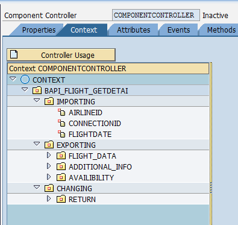Select the EXPORTING label
Image resolution: width=238 pixels, height=225 pixels.
[x=76, y=145]
